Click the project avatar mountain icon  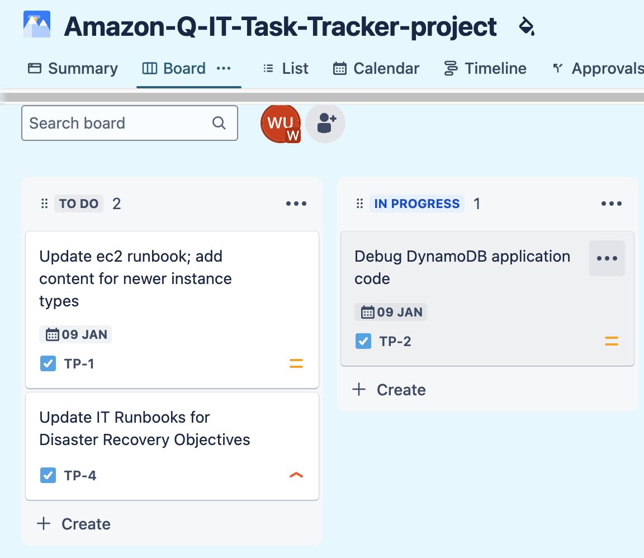click(37, 24)
